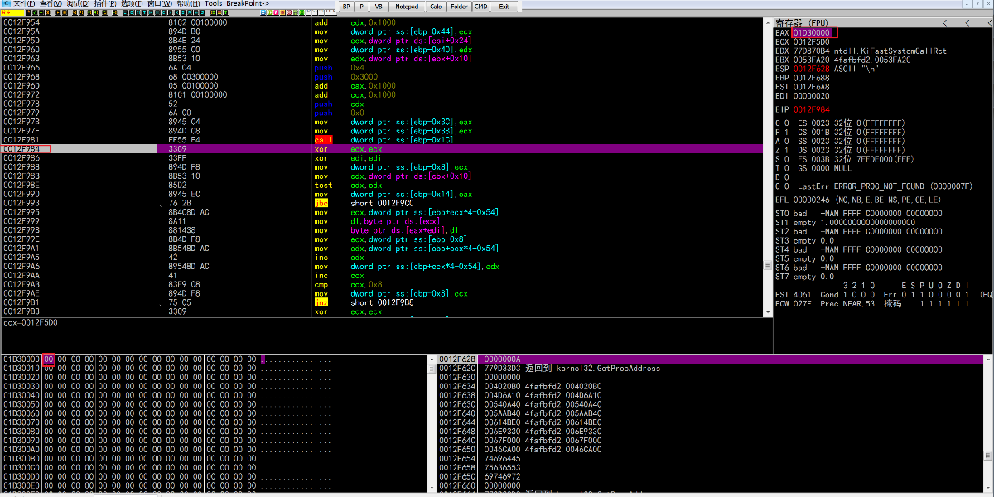Click the Exit button

click(504, 7)
